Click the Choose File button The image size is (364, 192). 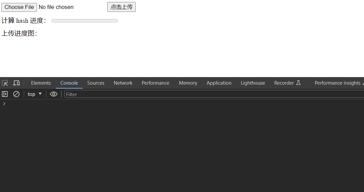(19, 7)
